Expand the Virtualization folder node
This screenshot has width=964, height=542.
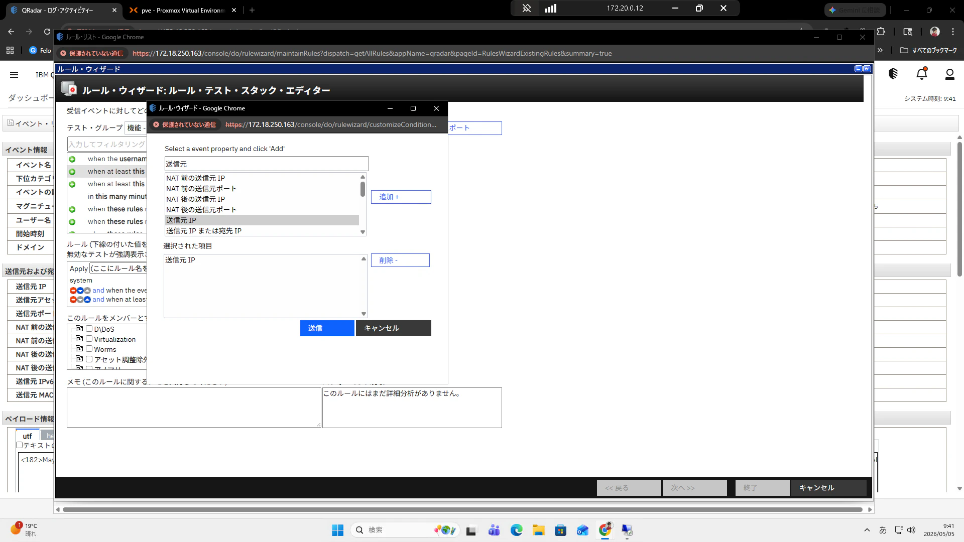point(79,339)
